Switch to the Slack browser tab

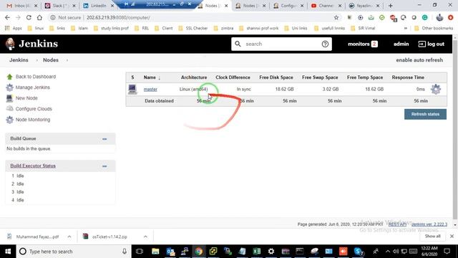pyautogui.click(x=60, y=6)
